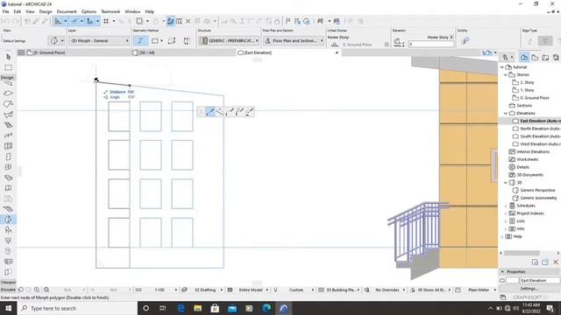Open the Design menu
The image size is (561, 315).
46,11
